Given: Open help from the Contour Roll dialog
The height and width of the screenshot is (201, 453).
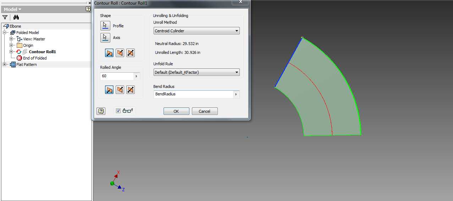Looking at the screenshot, I should point(101,111).
